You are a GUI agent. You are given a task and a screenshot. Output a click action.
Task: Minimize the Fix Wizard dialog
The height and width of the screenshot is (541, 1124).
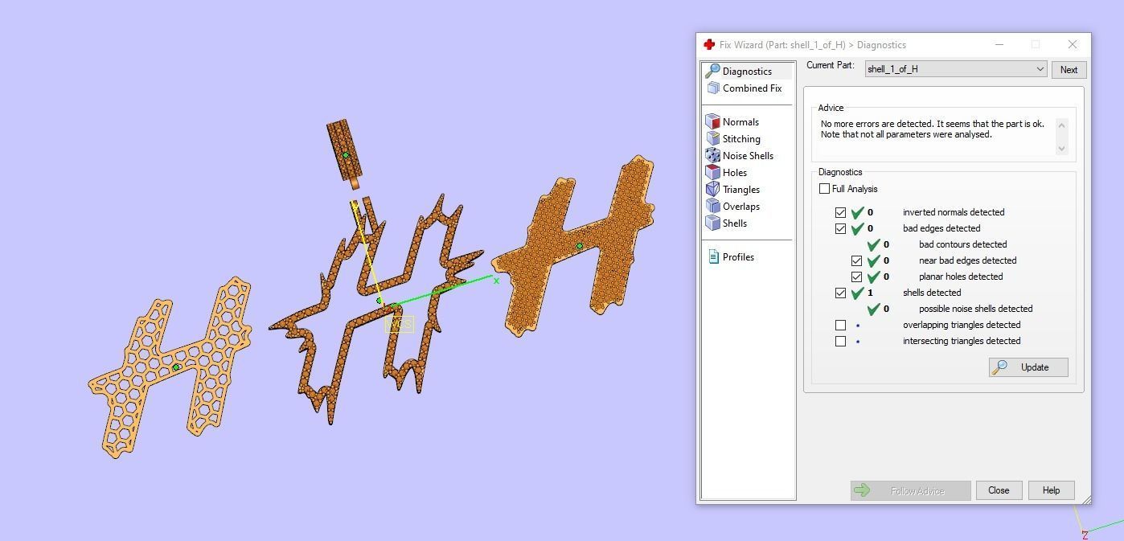999,44
